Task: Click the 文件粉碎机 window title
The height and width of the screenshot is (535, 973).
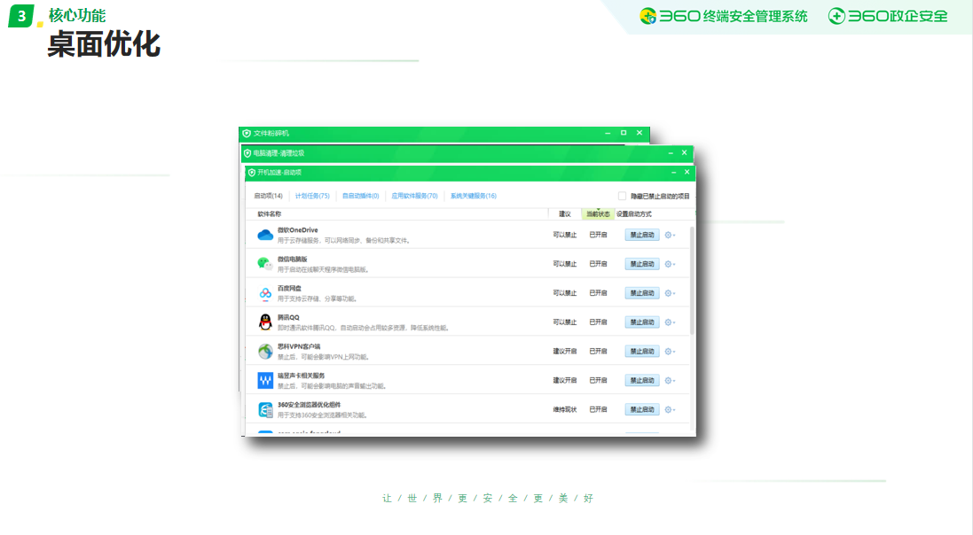Action: click(x=271, y=133)
